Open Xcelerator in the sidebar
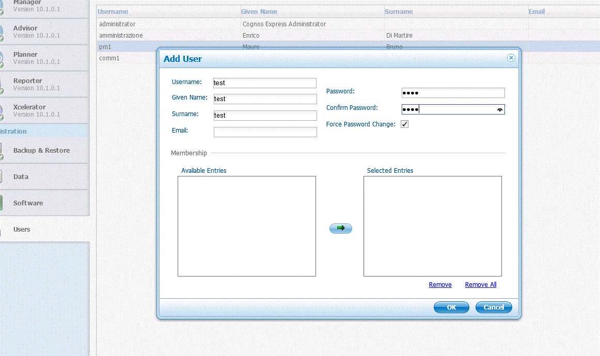Screen dimensions: 600x356 (44, 110)
